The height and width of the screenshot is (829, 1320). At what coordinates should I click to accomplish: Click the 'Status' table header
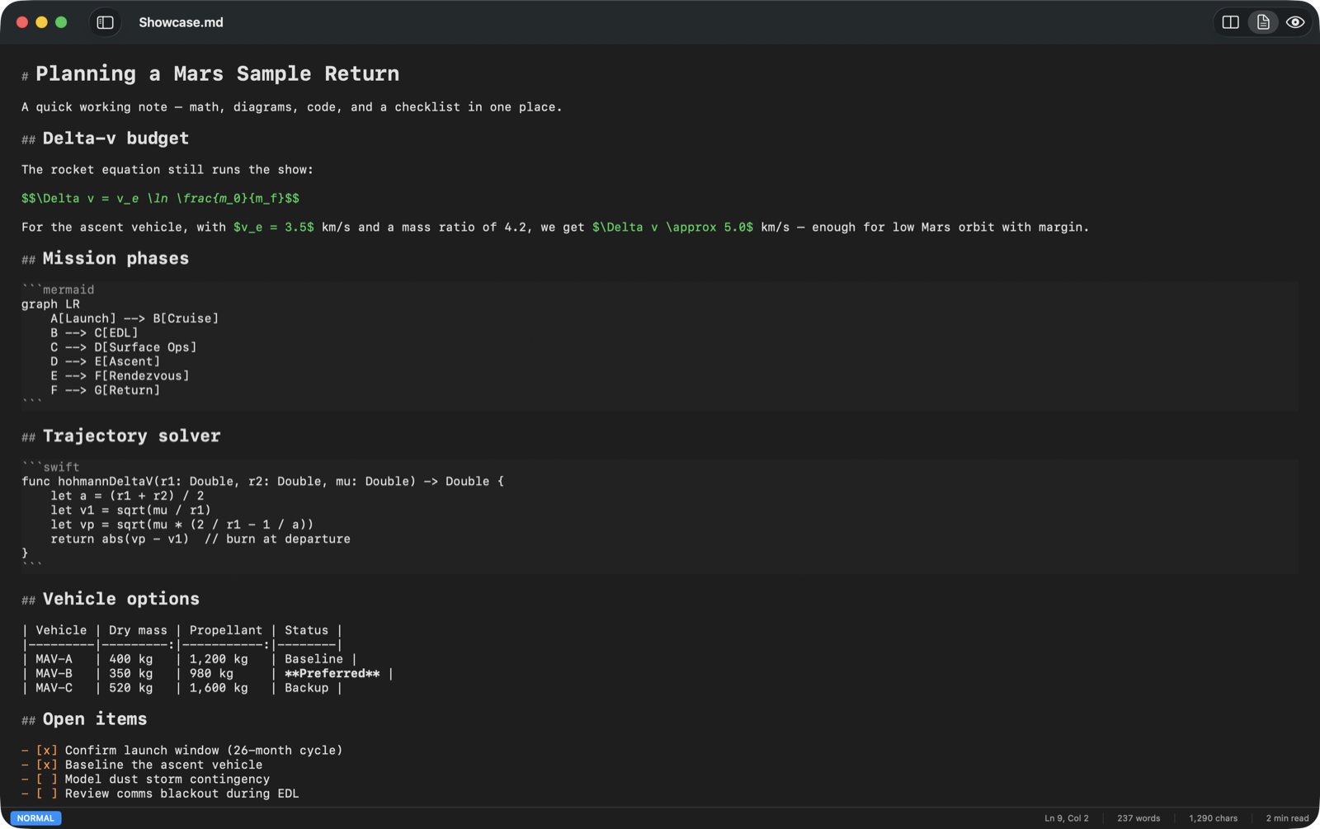pyautogui.click(x=306, y=630)
